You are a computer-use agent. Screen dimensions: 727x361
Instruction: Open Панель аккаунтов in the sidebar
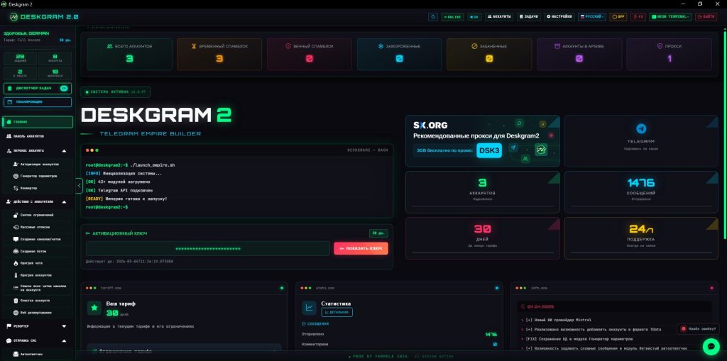click(37, 136)
